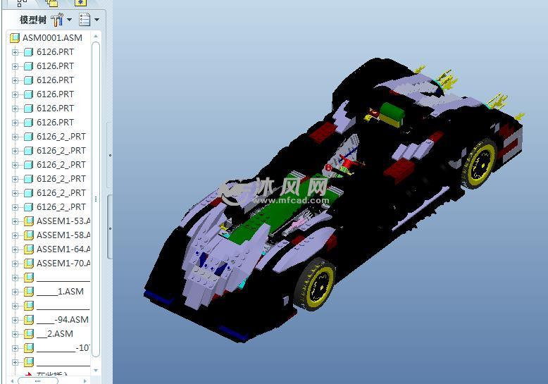Expand the ASSEM1-53 subassembly node
Viewport: 548px width, 384px height.
click(15, 221)
